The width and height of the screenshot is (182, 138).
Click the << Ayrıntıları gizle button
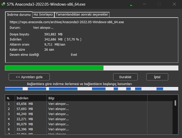29,77
